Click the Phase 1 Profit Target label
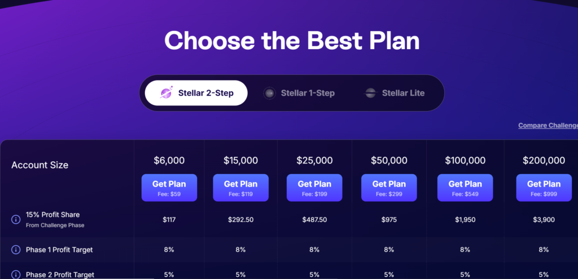This screenshot has height=279, width=578. click(x=59, y=250)
